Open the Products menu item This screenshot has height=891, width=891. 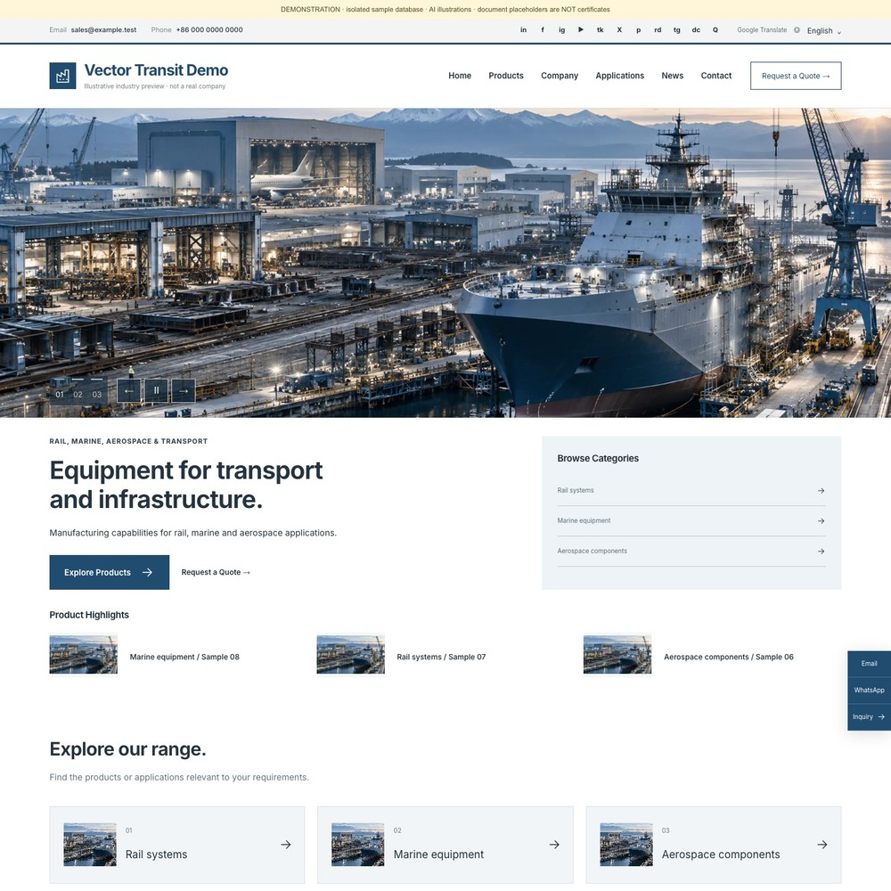tap(506, 76)
